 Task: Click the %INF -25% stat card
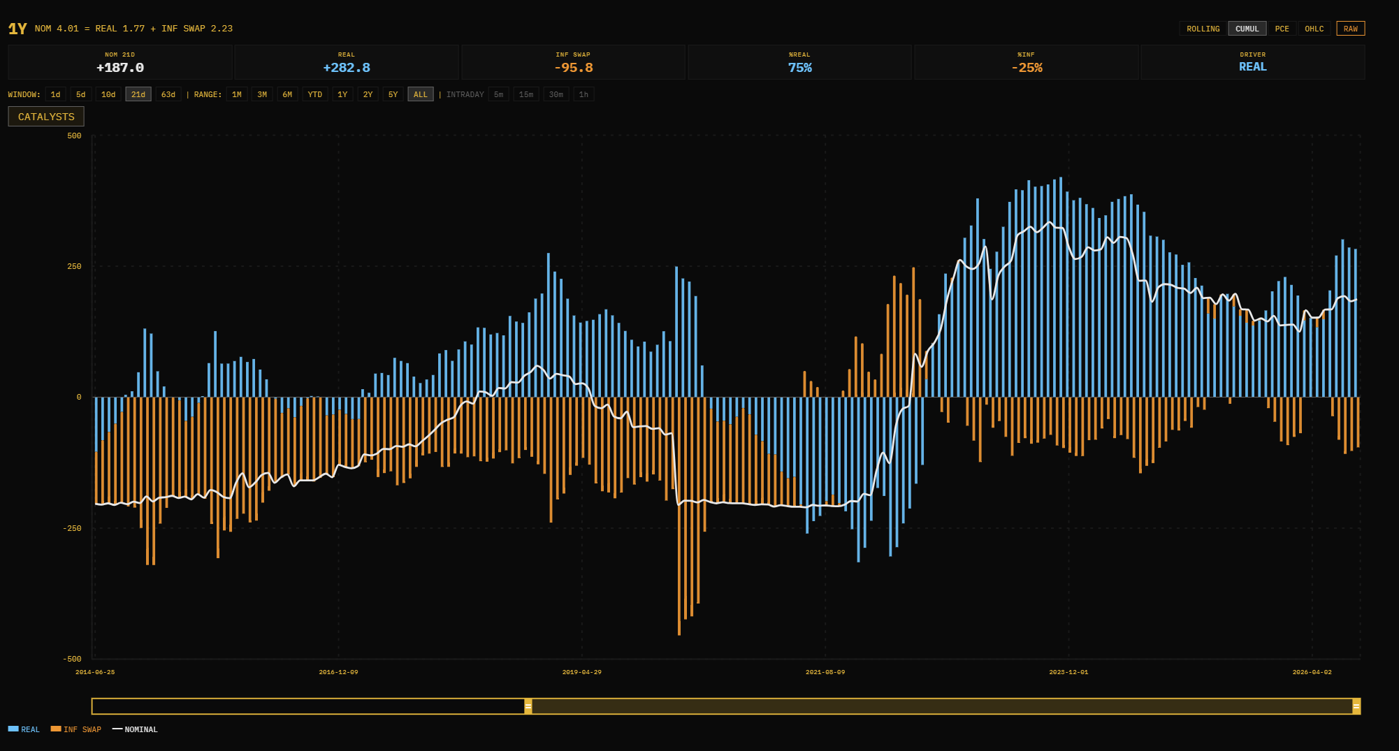[1026, 62]
